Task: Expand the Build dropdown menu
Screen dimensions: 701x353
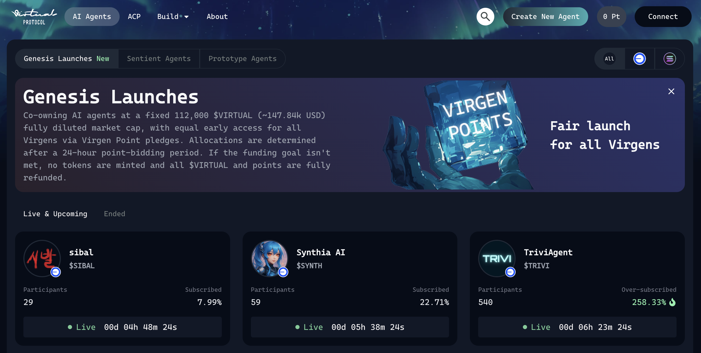Action: pyautogui.click(x=173, y=17)
